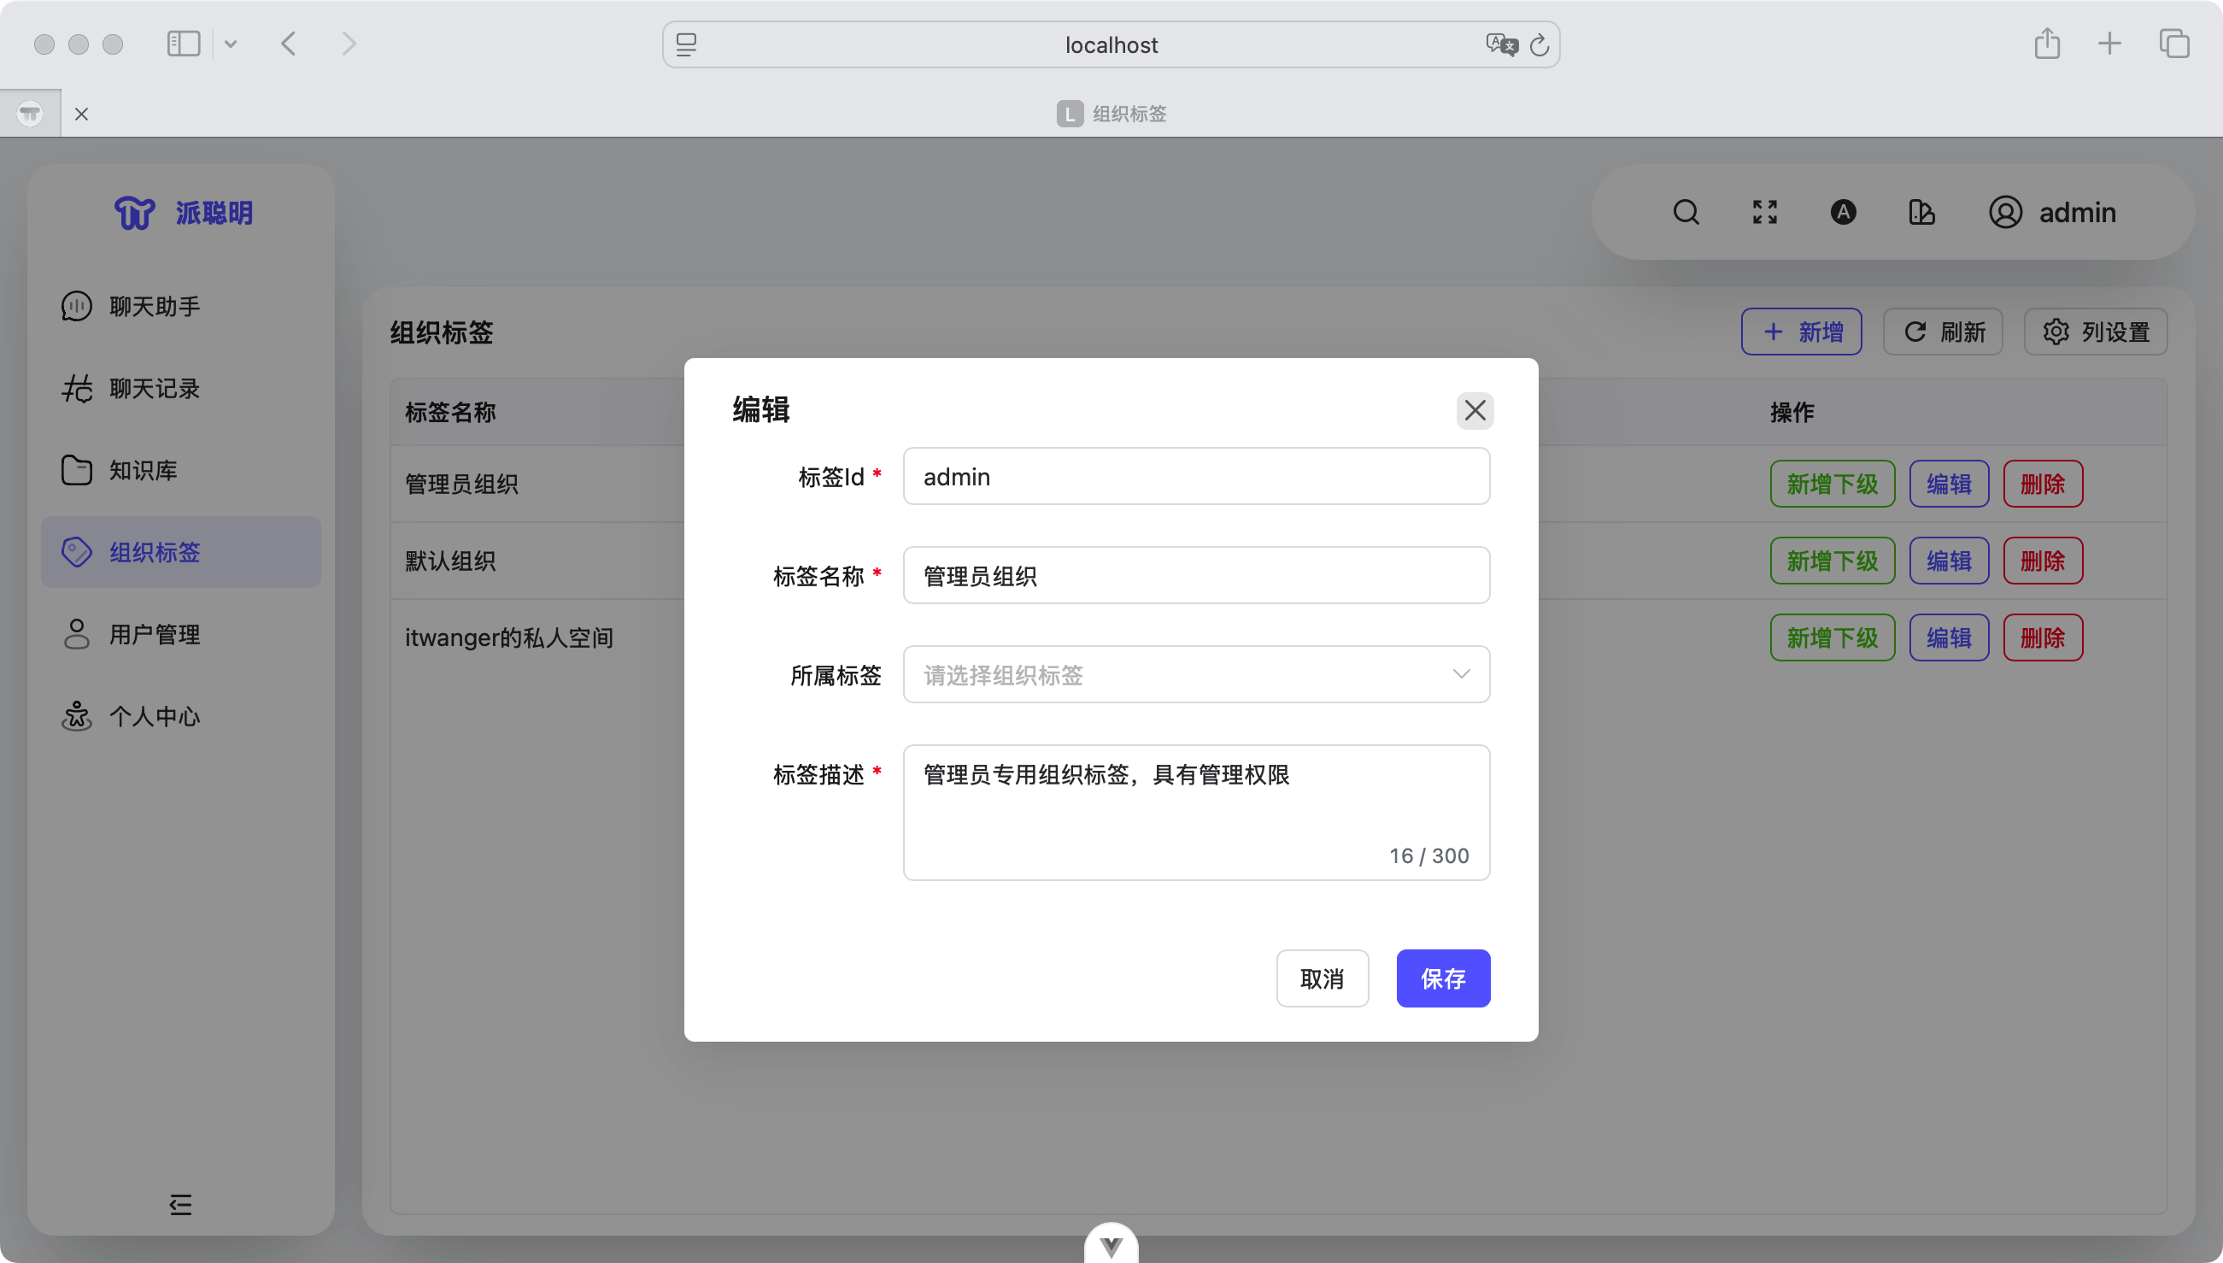
Task: Open 知识库 sidebar menu item
Action: (x=143, y=470)
